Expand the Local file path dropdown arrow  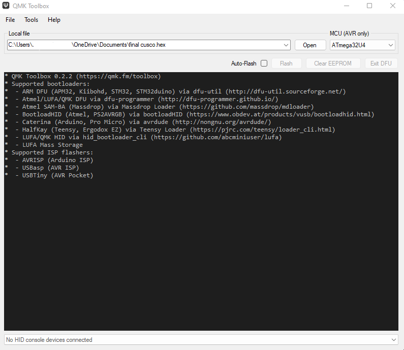point(286,45)
